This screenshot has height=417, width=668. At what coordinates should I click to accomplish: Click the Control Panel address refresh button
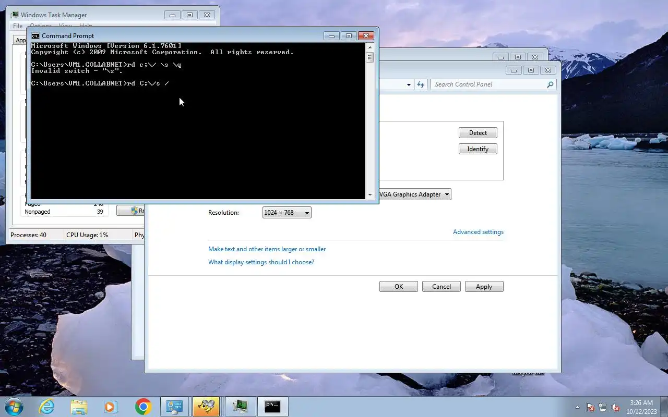pyautogui.click(x=421, y=84)
